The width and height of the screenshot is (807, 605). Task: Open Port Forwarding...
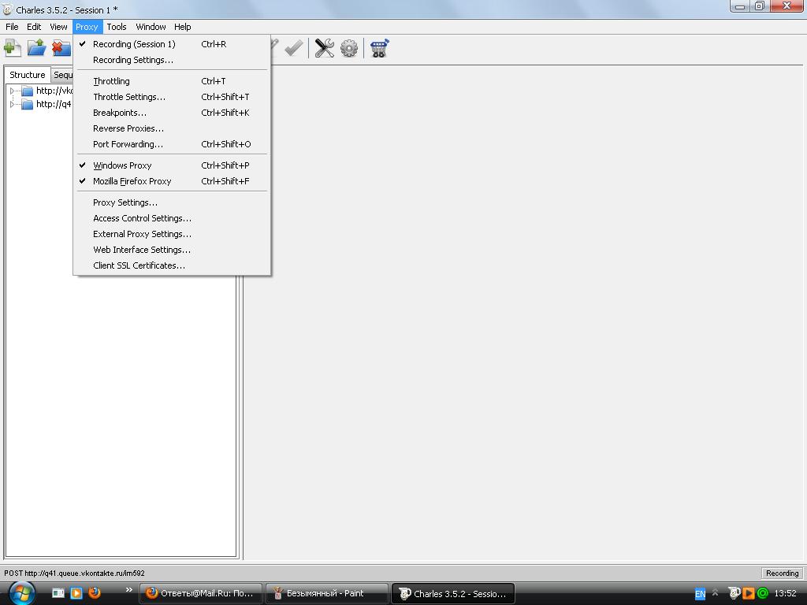[172, 144]
